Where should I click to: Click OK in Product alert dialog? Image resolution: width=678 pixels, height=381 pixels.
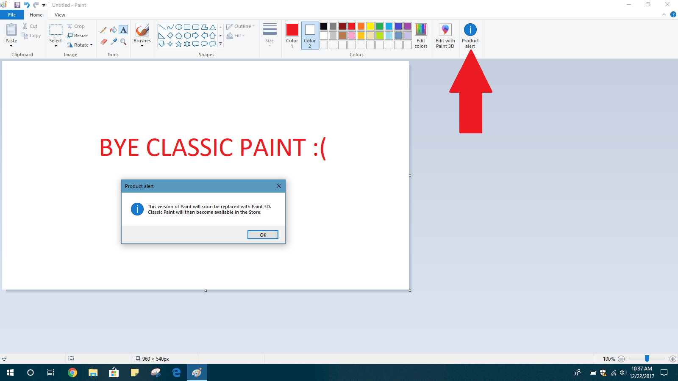pyautogui.click(x=263, y=235)
